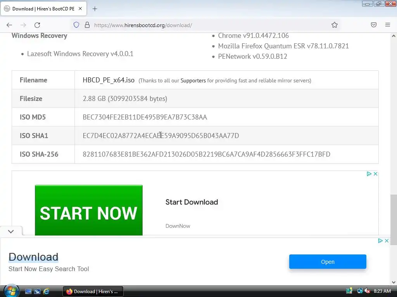Click the first system tray icon
The image size is (397, 297).
349,291
